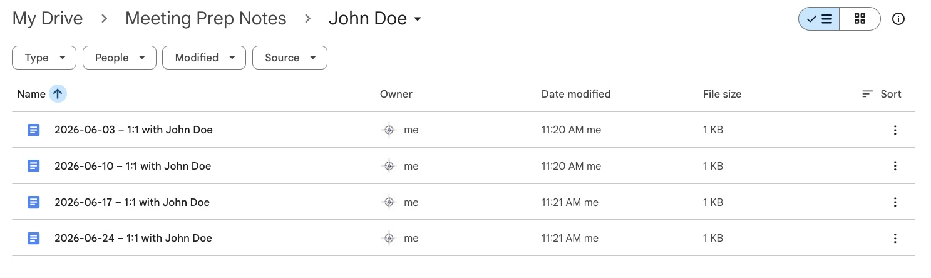Click the owner avatar on the 2026-06-10 row

[x=389, y=166]
